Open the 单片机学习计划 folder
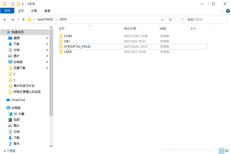This screenshot has width=231, height=154. pyautogui.click(x=24, y=86)
